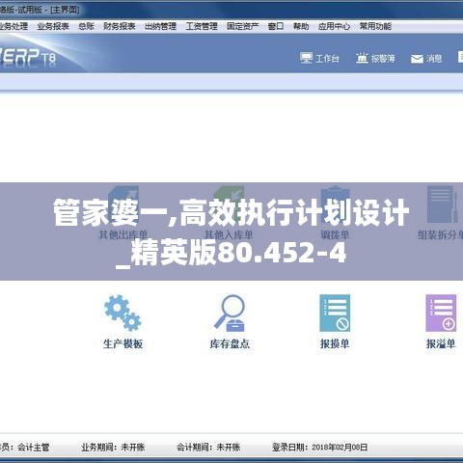Open the 财务报表 menu
463x463 pixels.
119,26
